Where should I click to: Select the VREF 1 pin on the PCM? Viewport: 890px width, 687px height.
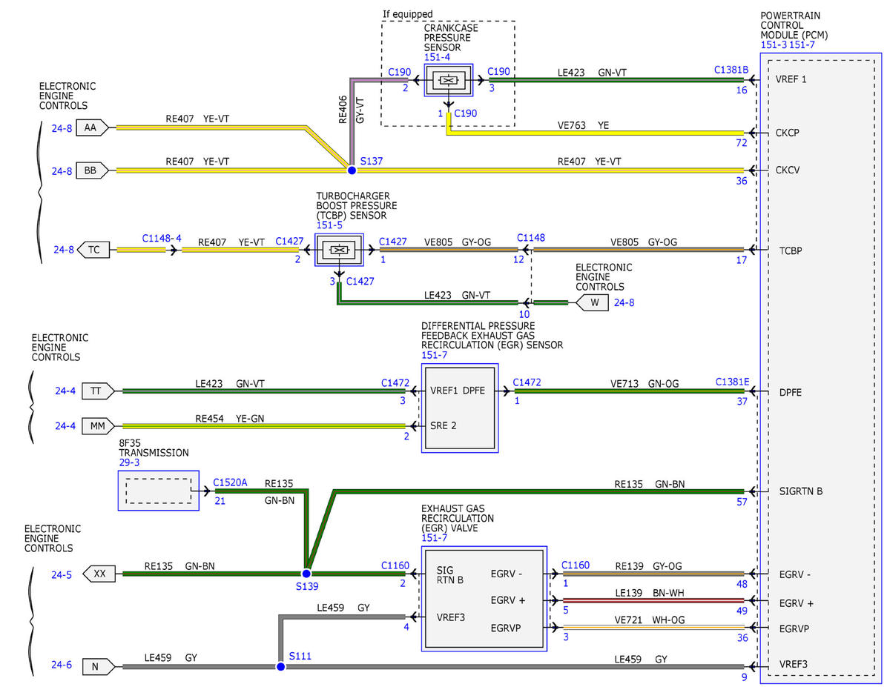[x=791, y=79]
